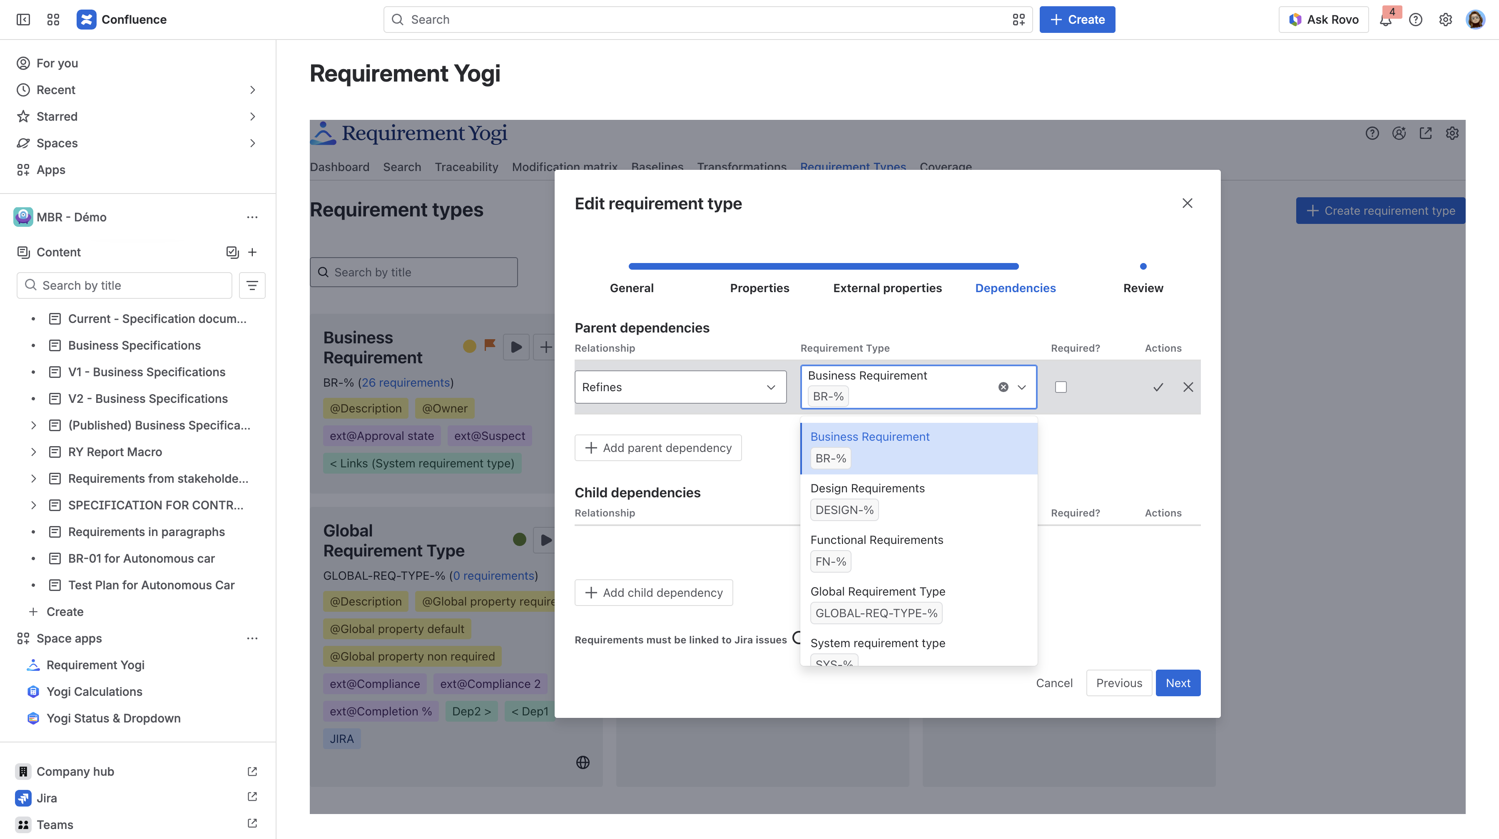Click Add child dependency

click(653, 593)
